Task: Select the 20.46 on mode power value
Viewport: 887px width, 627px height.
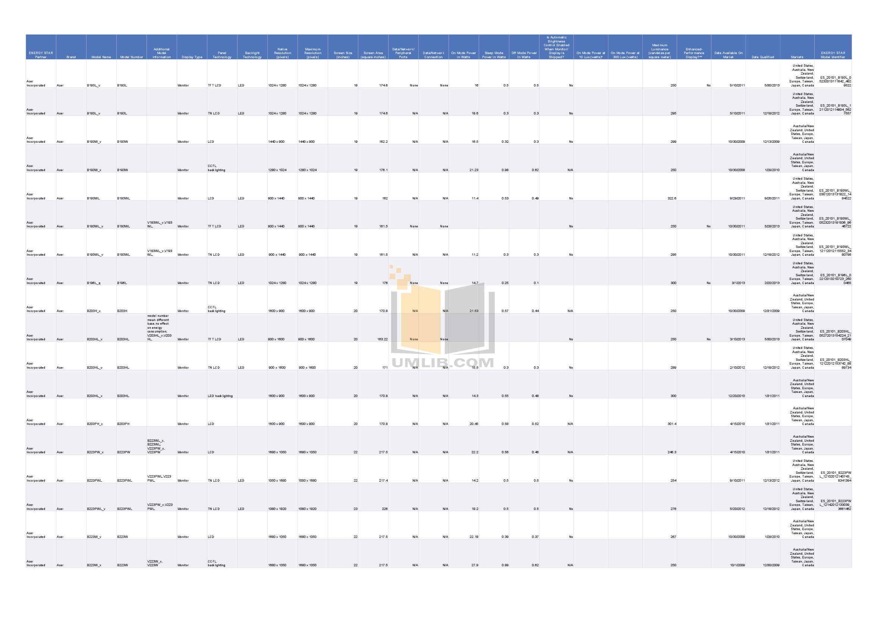Action: [x=474, y=424]
